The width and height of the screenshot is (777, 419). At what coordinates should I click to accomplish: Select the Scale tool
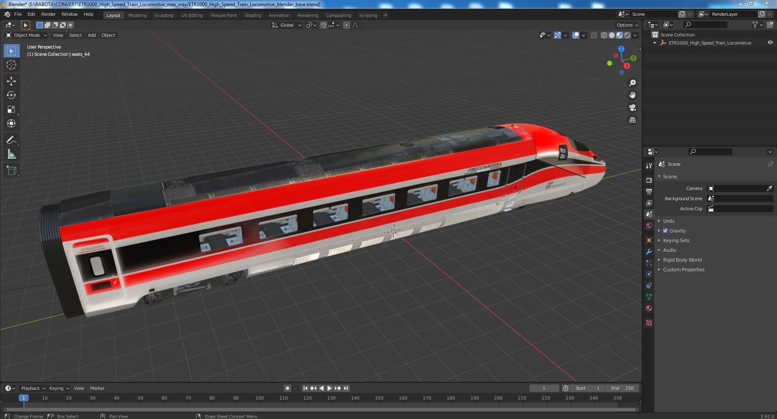coord(11,110)
